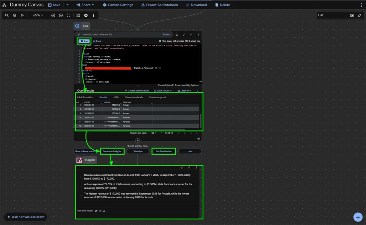Click the search magnifier icon in canvas toolbar
The height and width of the screenshot is (225, 366).
[x=7, y=15]
